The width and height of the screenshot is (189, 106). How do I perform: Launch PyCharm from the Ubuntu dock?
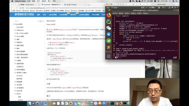(x=108, y=21)
